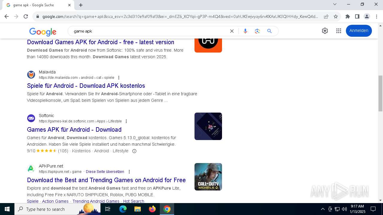
Task: Click the 'Malavida' site name text
Action: tap(47, 72)
